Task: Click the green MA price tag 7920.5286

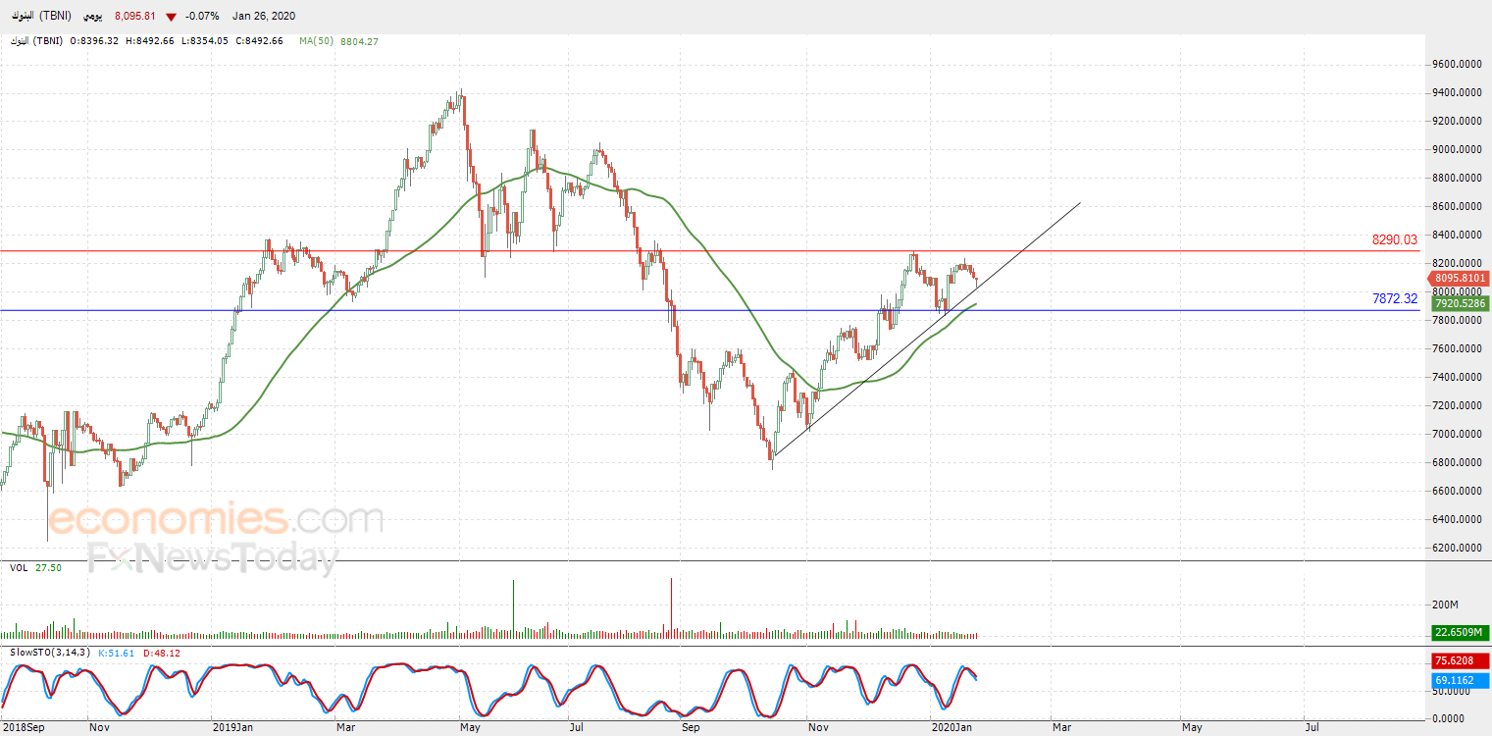Action: coord(1461,304)
